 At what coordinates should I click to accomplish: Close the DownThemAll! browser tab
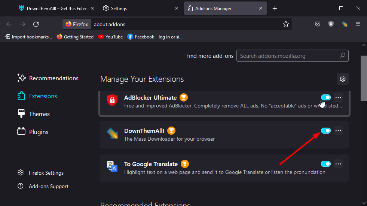[x=92, y=9]
